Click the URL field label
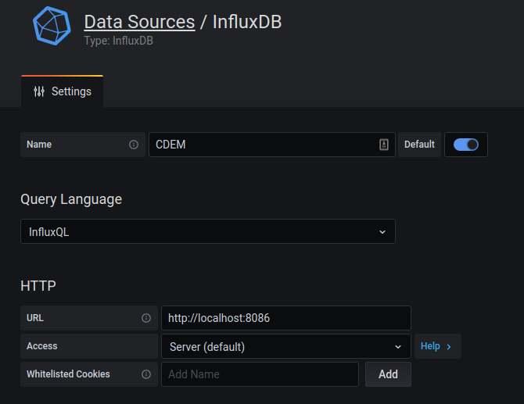This screenshot has width=524, height=404. point(35,318)
